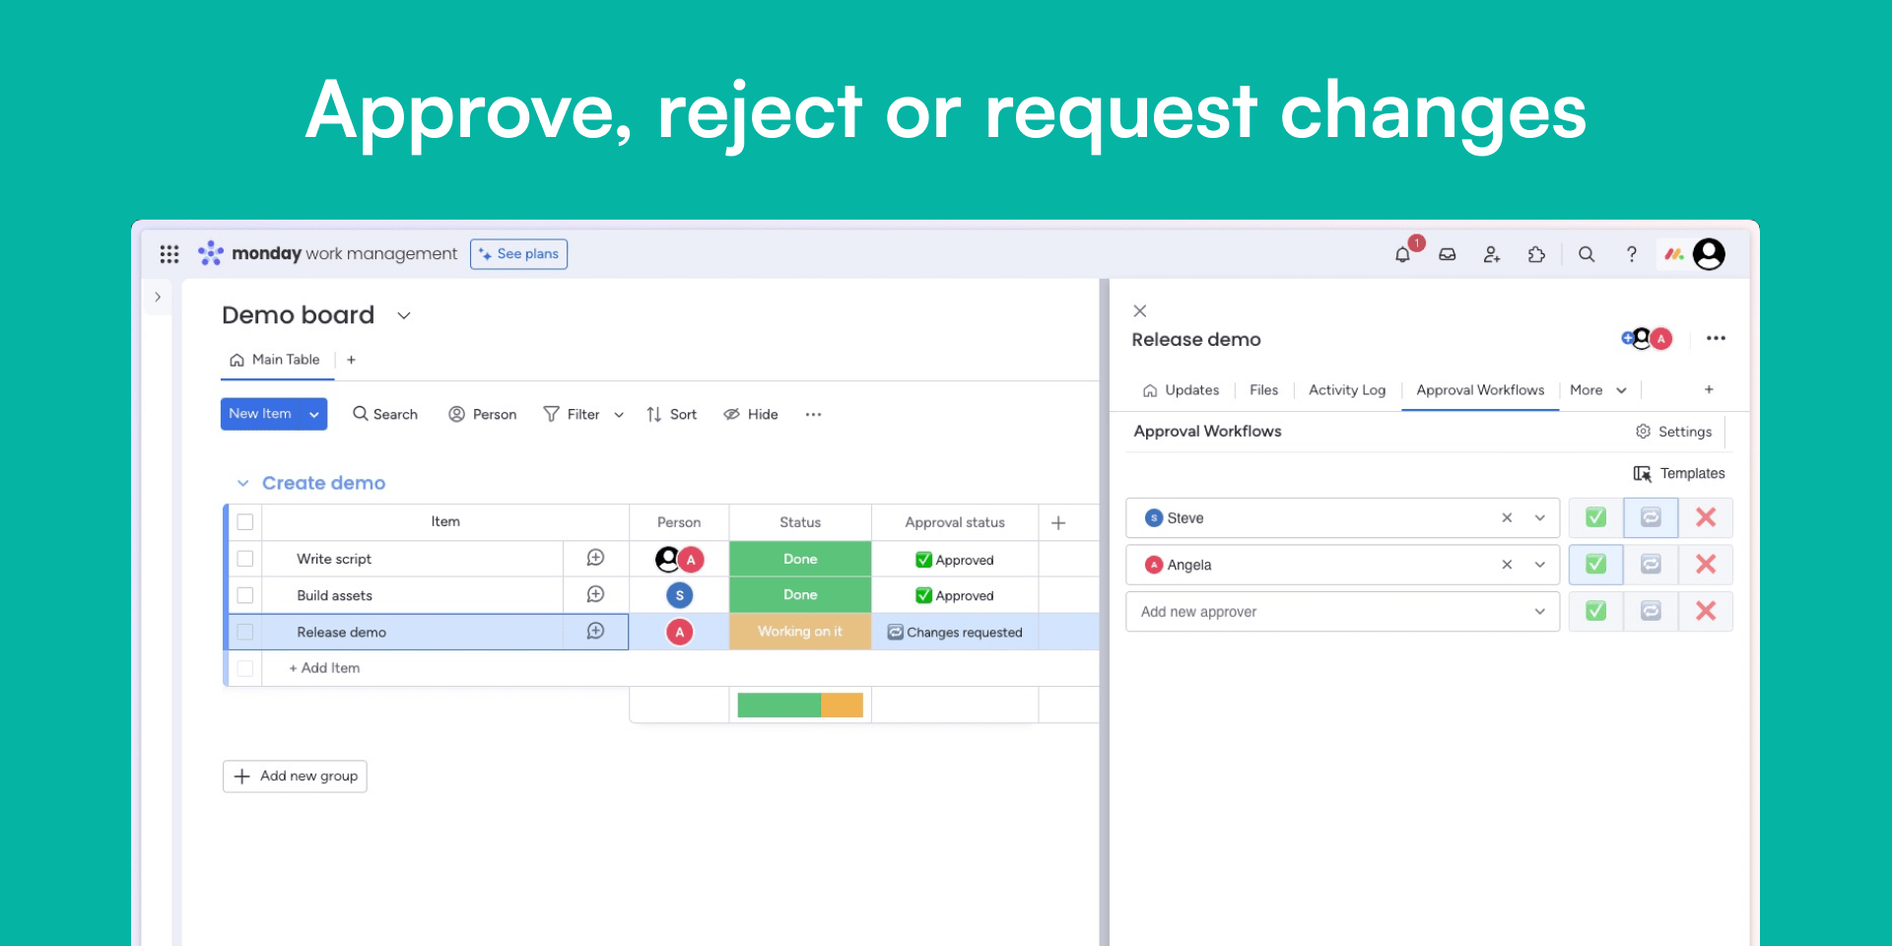This screenshot has height=946, width=1892.
Task: Click the See plans button
Action: 518,253
